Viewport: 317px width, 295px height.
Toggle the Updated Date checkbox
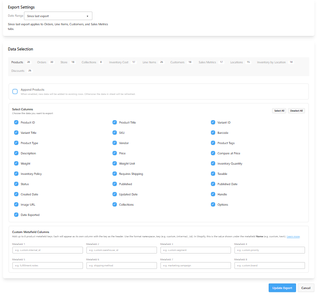(x=115, y=195)
